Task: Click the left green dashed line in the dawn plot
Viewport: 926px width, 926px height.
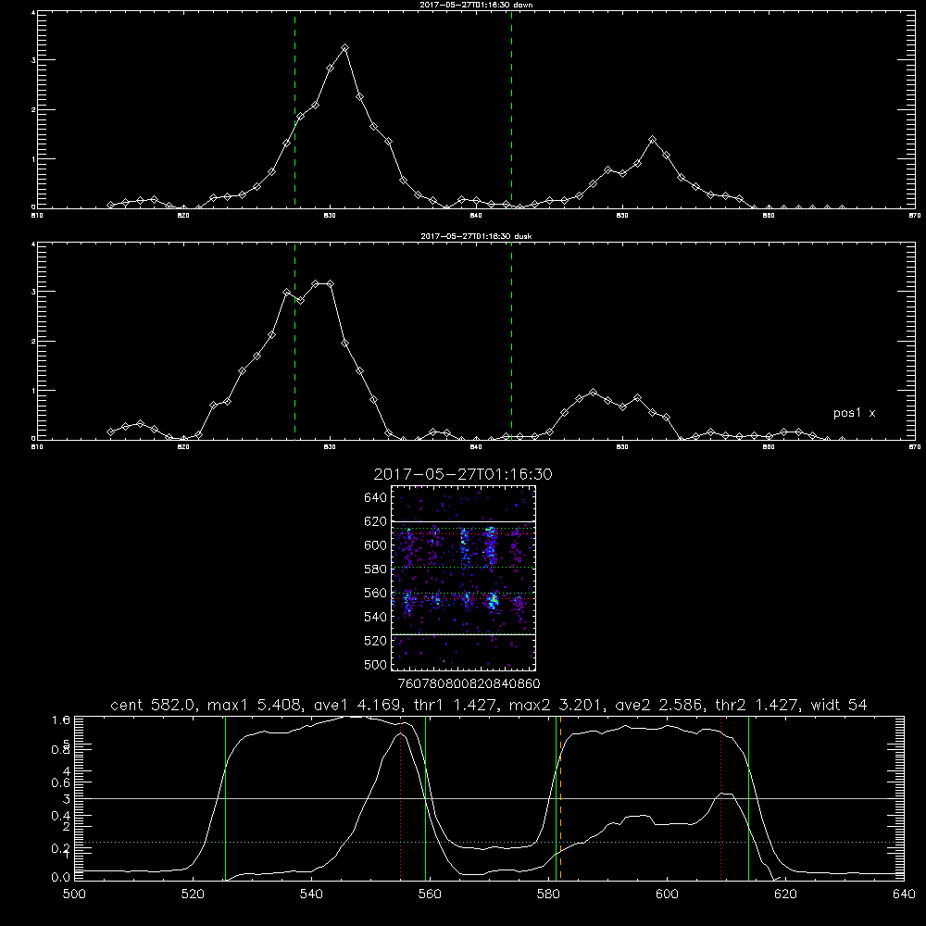Action: [294, 110]
